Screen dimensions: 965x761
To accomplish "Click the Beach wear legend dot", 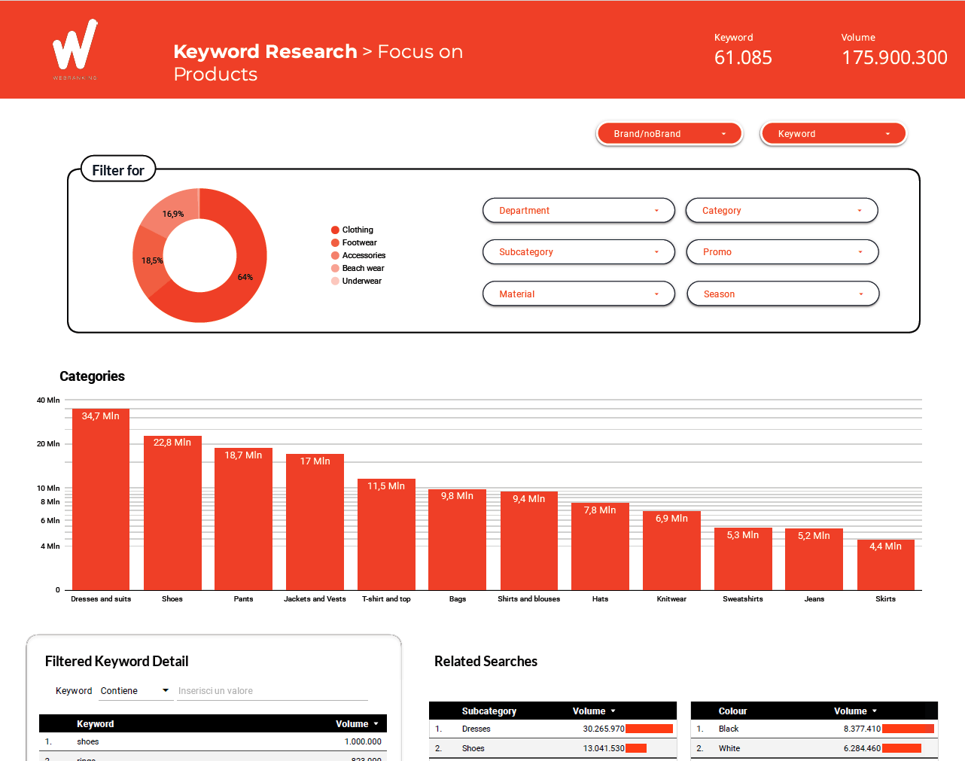I will [333, 268].
